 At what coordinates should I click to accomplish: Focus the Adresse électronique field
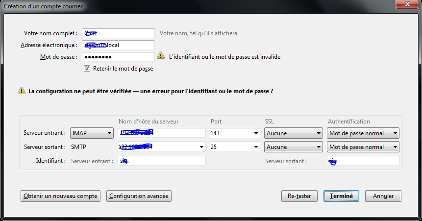click(x=119, y=45)
